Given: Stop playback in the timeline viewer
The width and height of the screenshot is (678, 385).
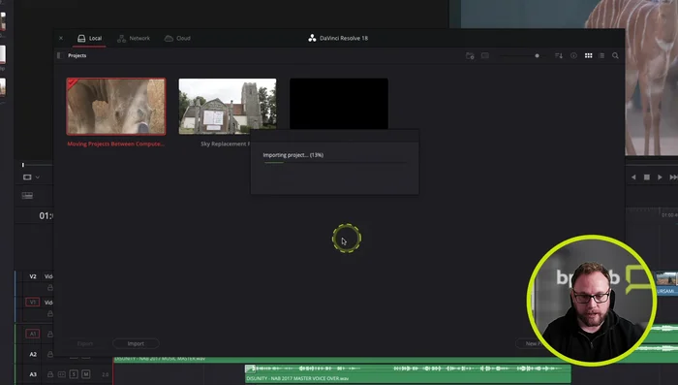Looking at the screenshot, I should coord(647,177).
